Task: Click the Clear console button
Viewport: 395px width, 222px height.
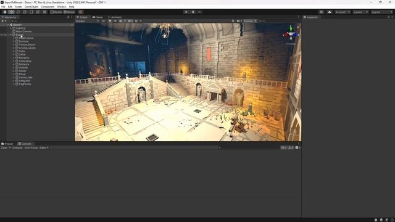Action: coord(4,148)
